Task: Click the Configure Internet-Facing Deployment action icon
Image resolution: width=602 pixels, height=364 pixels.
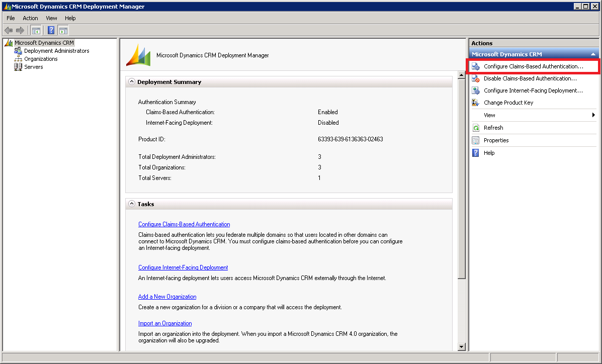Action: 476,90
